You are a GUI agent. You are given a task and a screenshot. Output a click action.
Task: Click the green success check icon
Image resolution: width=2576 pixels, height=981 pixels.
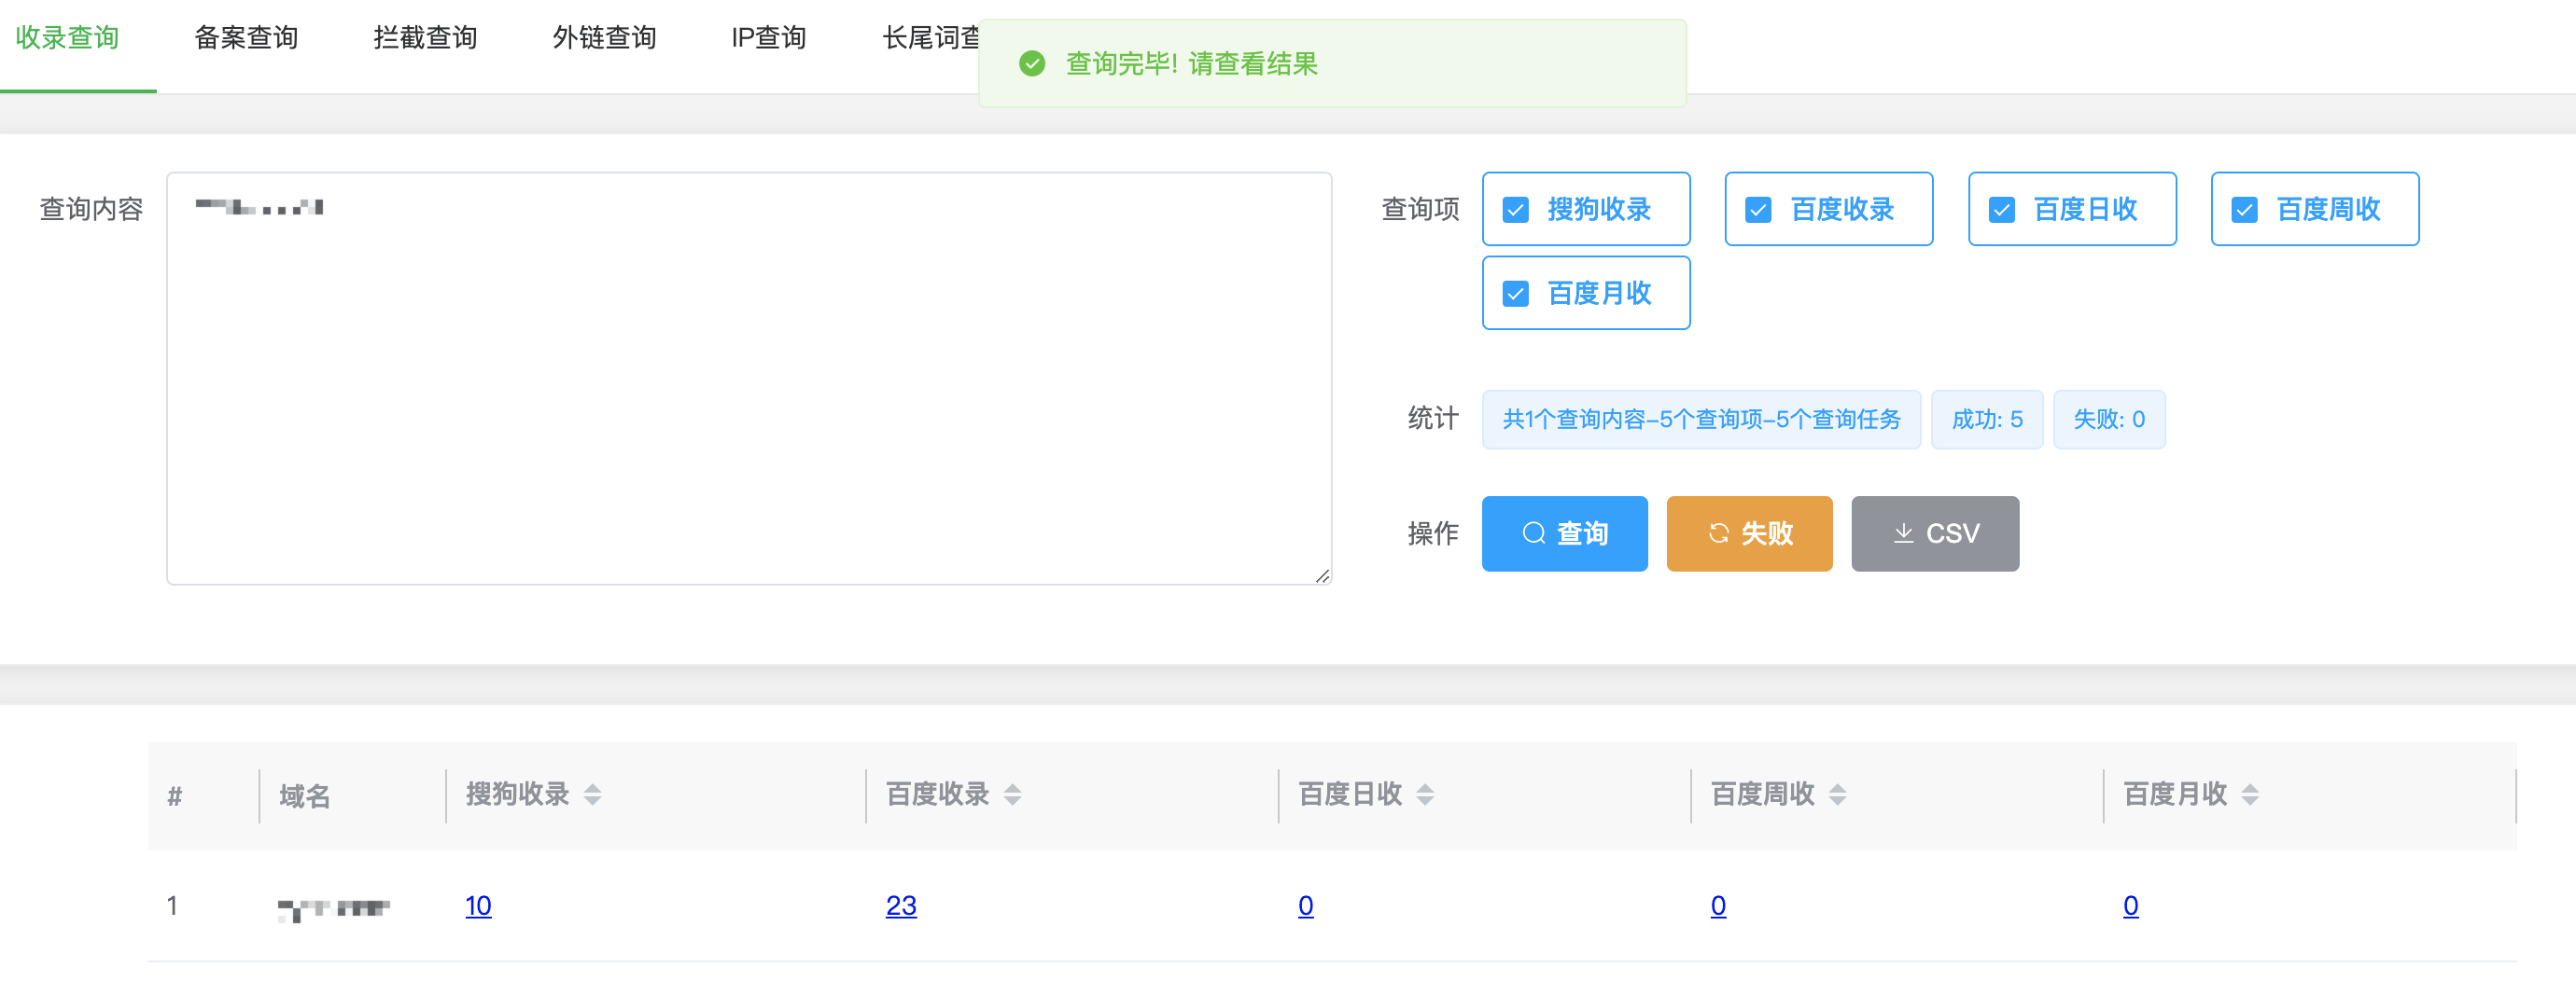(x=1032, y=64)
